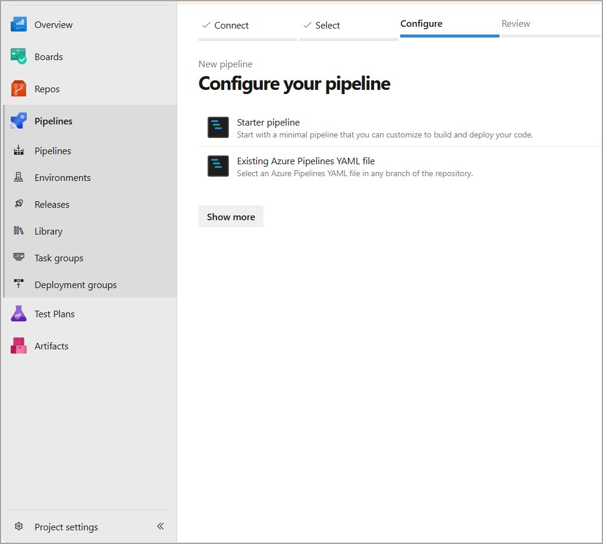Image resolution: width=603 pixels, height=544 pixels.
Task: Click the Pipelines section header
Action: click(x=54, y=121)
